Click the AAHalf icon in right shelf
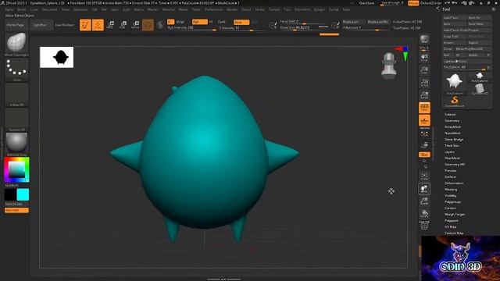The image size is (500, 281). pos(424,95)
